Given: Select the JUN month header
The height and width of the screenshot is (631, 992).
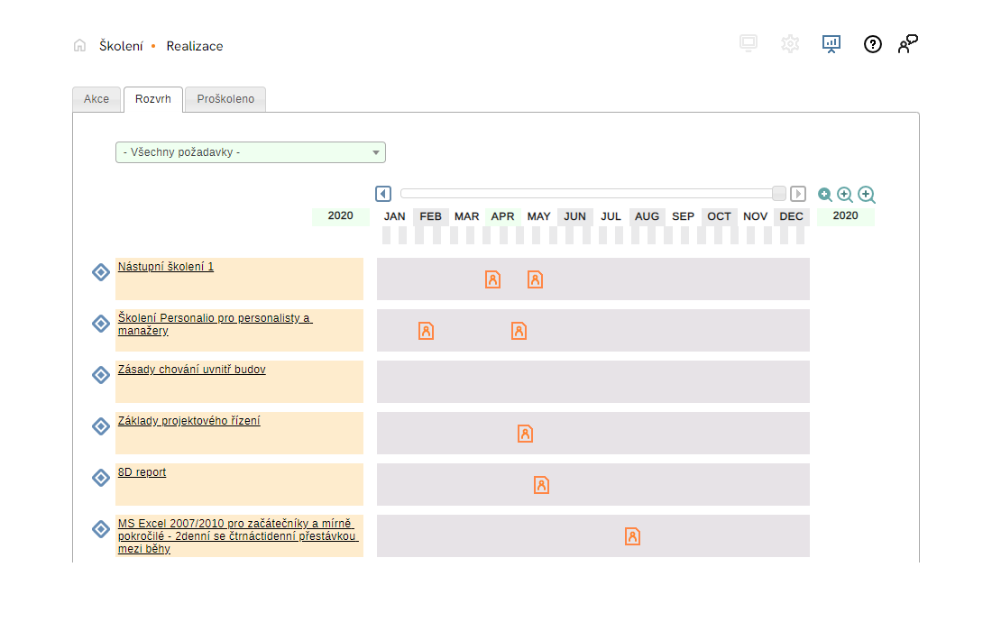Looking at the screenshot, I should coord(574,216).
